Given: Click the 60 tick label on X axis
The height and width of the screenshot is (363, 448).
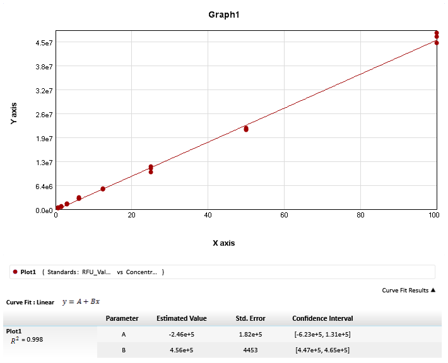Looking at the screenshot, I should click(x=284, y=216).
